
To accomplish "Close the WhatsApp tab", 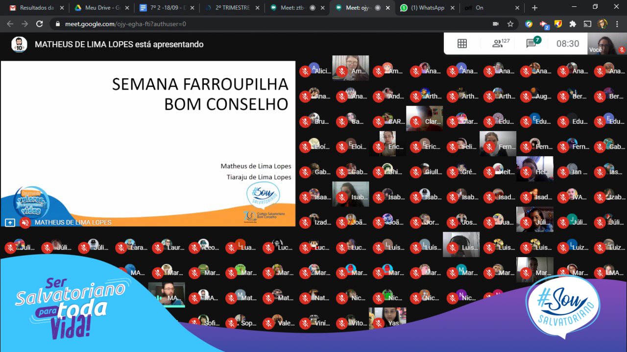I will 453,8.
